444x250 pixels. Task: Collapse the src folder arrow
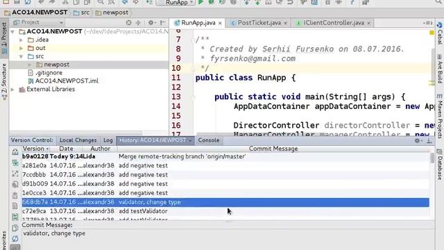21,56
